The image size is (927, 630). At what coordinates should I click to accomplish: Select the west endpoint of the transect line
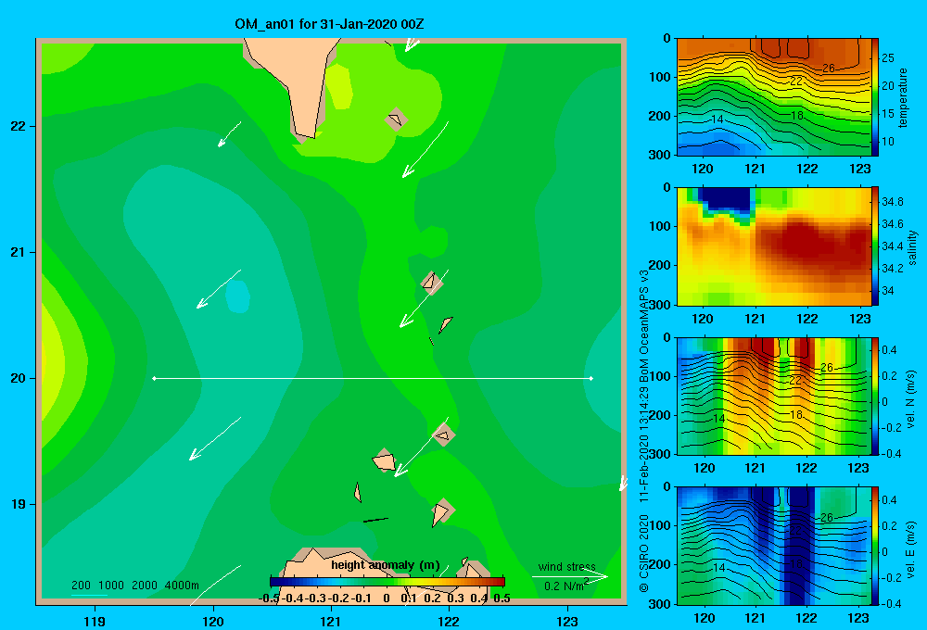pyautogui.click(x=154, y=378)
